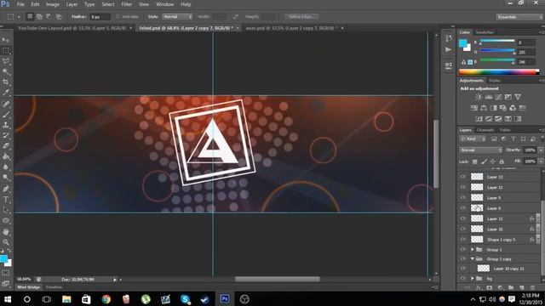This screenshot has width=545, height=306.
Task: Toggle visibility of Group 1 copy
Action: (462, 258)
